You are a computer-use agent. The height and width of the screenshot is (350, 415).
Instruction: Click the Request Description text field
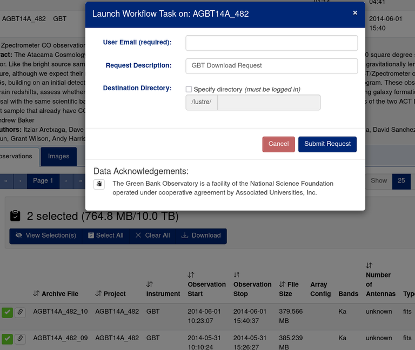click(271, 66)
